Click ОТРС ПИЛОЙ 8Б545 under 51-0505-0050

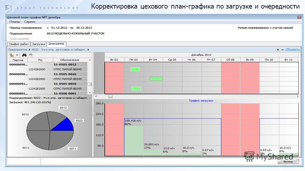click(67, 89)
